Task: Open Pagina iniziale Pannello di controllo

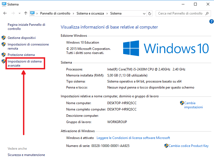Action: 26,27
